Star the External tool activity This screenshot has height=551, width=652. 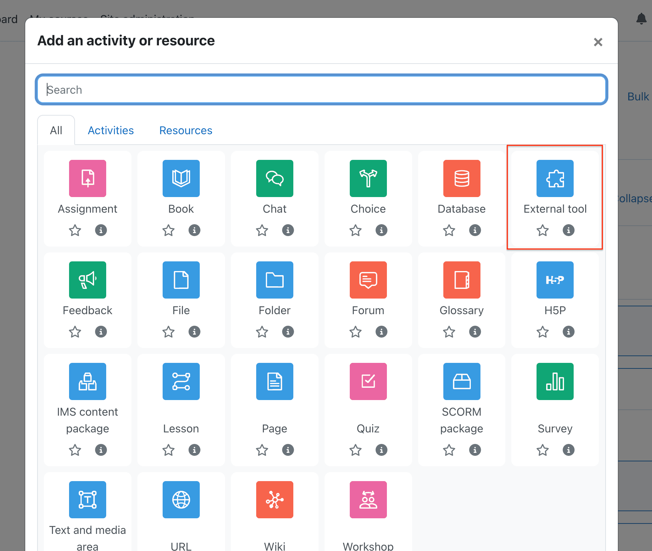[x=542, y=230]
